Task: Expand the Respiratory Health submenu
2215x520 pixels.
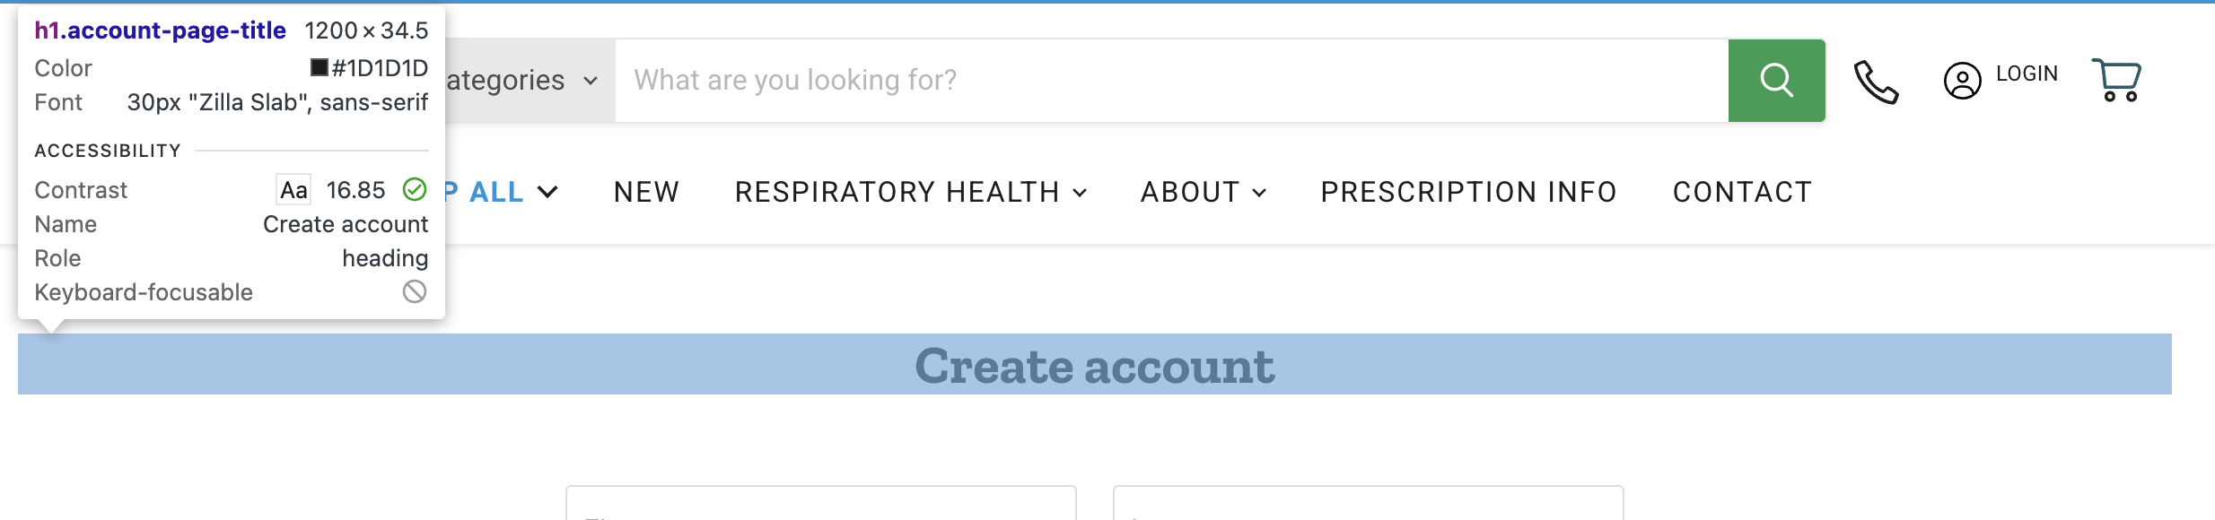Action: click(1080, 193)
